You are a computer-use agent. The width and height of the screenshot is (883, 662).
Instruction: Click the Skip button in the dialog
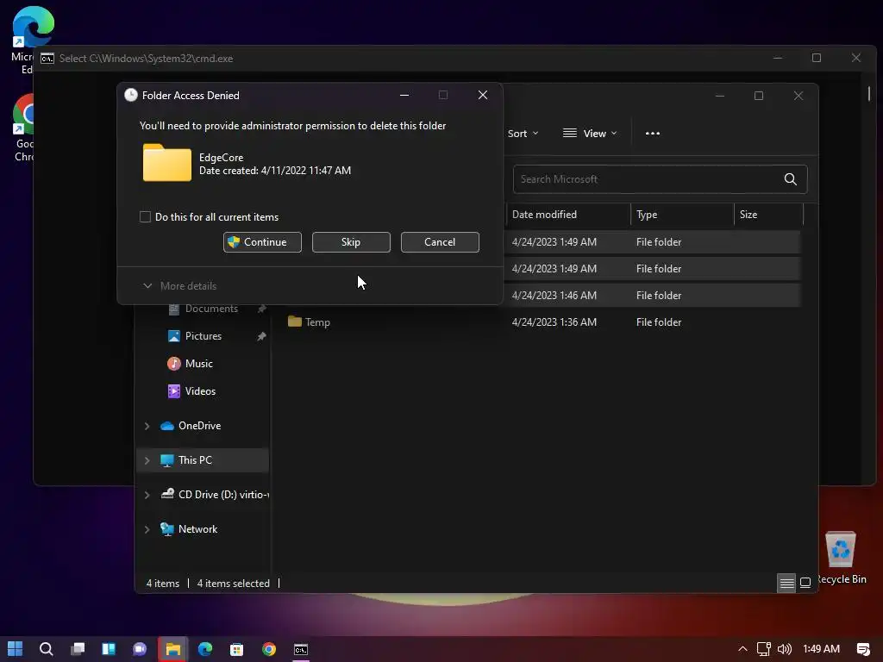pos(351,242)
